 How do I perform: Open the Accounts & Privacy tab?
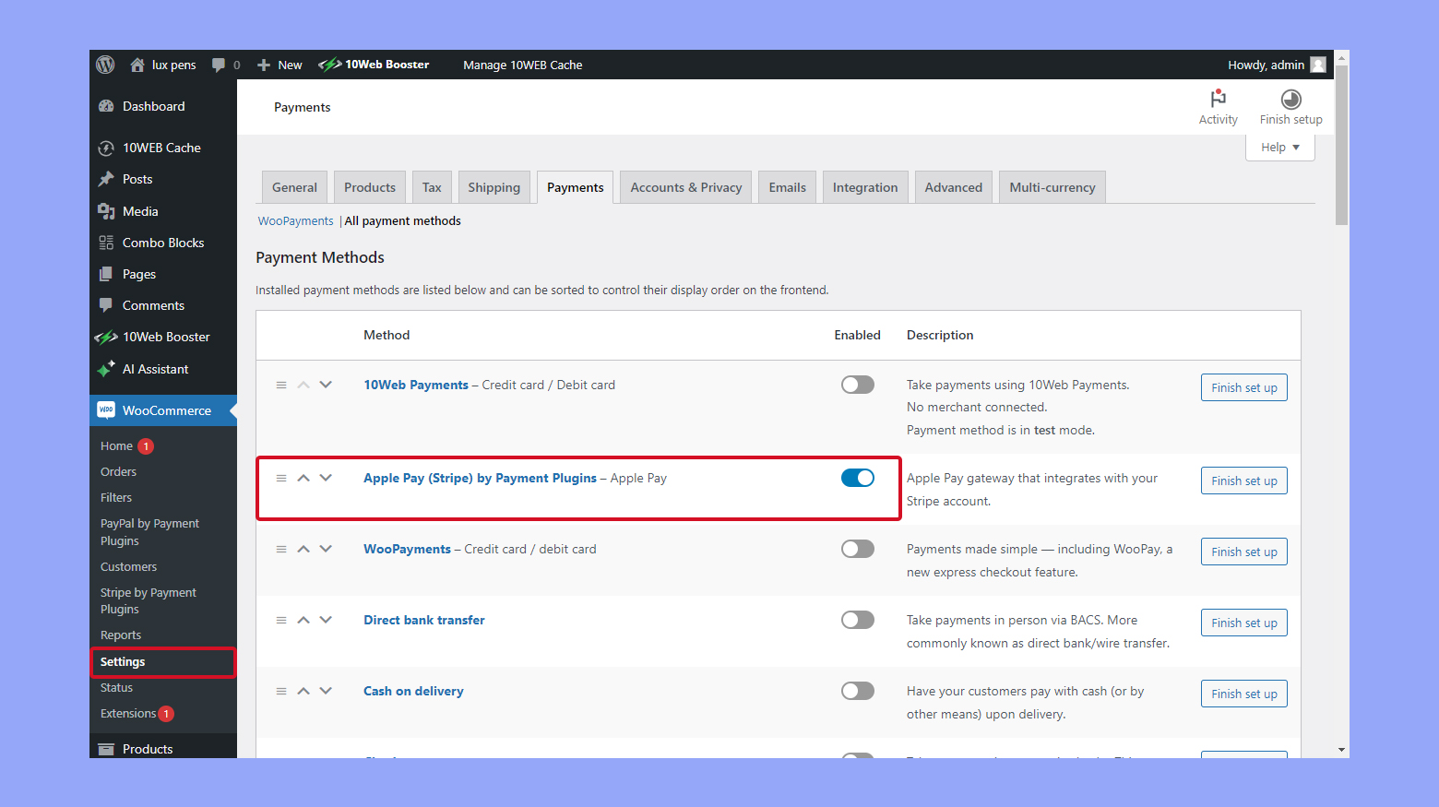pos(685,187)
